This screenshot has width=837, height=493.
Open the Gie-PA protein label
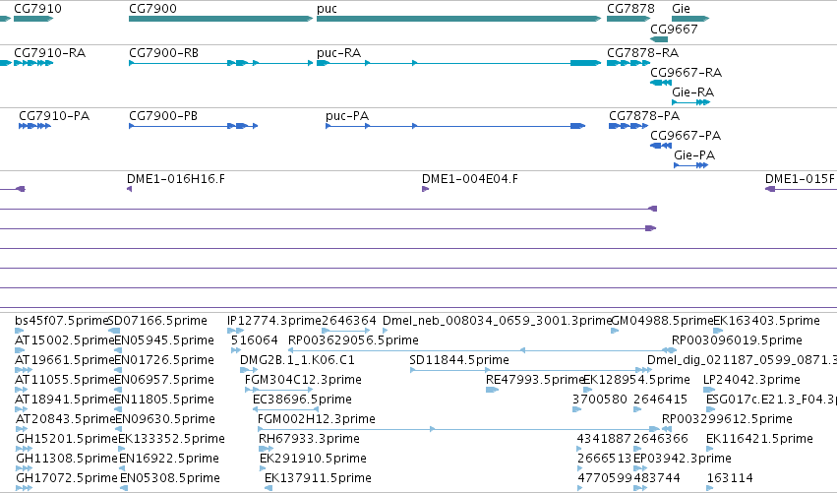(x=694, y=155)
